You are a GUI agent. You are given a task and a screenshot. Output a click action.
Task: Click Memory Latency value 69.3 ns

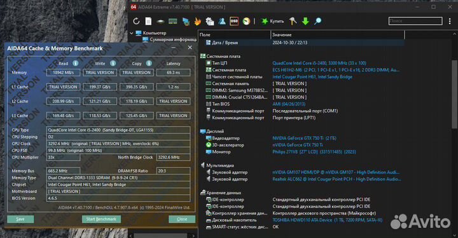173,73
